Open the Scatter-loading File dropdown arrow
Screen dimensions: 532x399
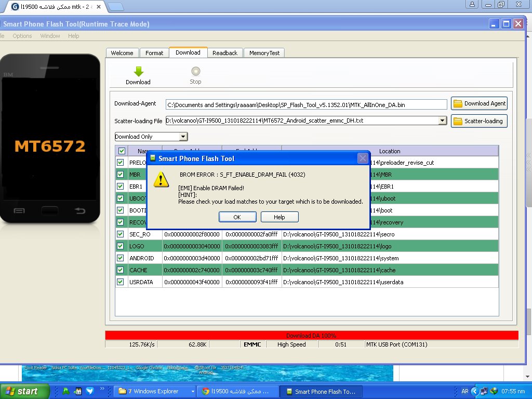pos(442,121)
